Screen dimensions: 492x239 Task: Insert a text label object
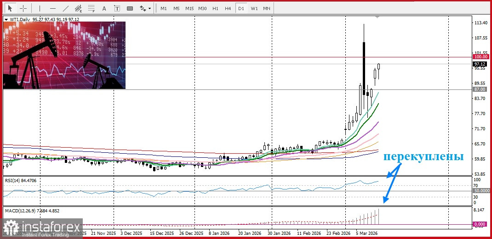tap(117, 8)
